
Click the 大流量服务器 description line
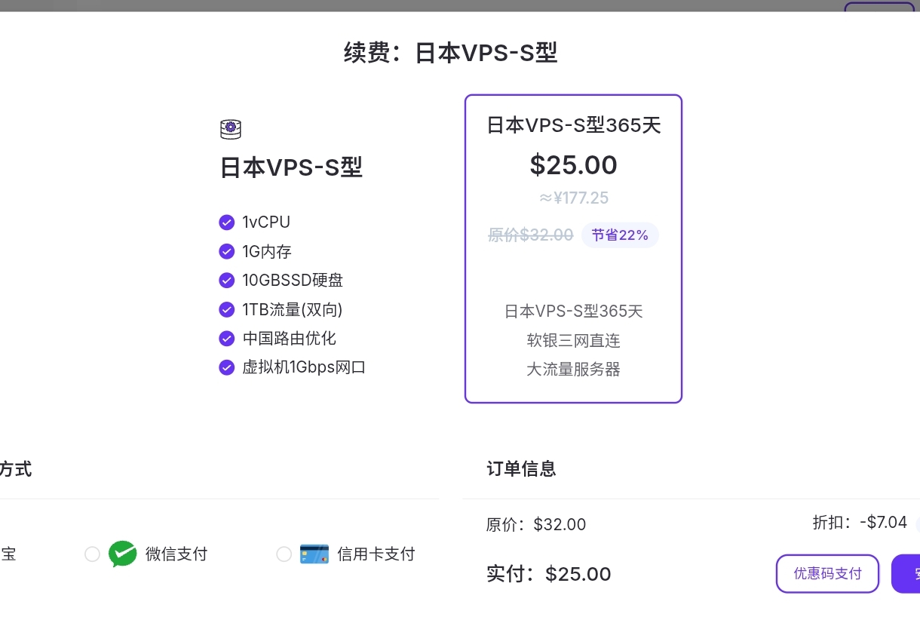coord(574,369)
